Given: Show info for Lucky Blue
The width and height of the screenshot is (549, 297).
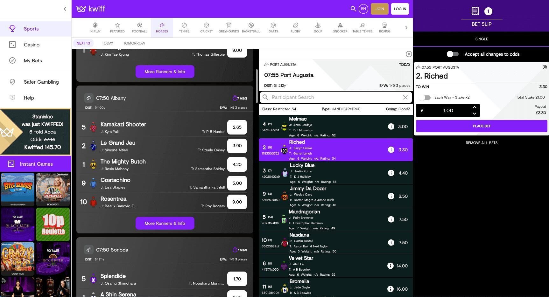Looking at the screenshot, I should (x=391, y=173).
